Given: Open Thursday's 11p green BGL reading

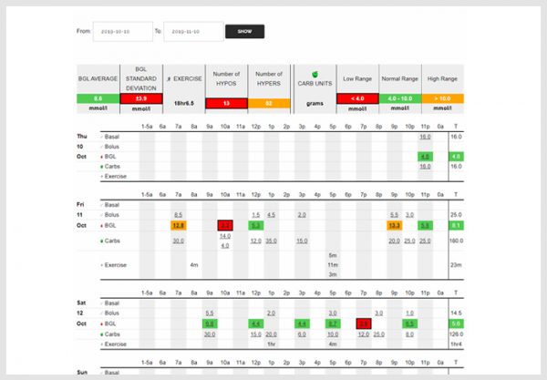Looking at the screenshot, I should pos(425,157).
